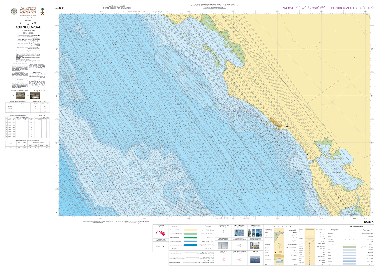This screenshot has height=267, width=378.
Task: Click the Helicopter platform H symbol
Action: pyautogui.click(x=310, y=244)
